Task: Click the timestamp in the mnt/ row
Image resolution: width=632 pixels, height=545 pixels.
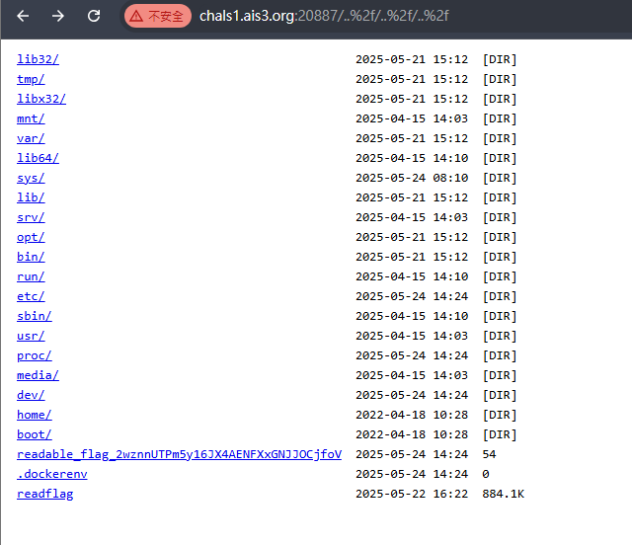Action: (412, 118)
